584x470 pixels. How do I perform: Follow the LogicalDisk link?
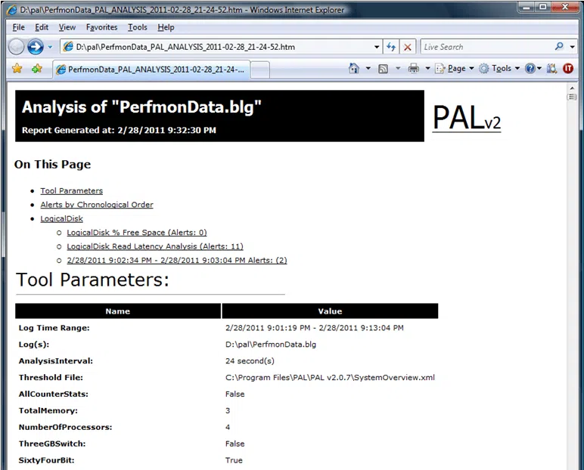pyautogui.click(x=62, y=218)
